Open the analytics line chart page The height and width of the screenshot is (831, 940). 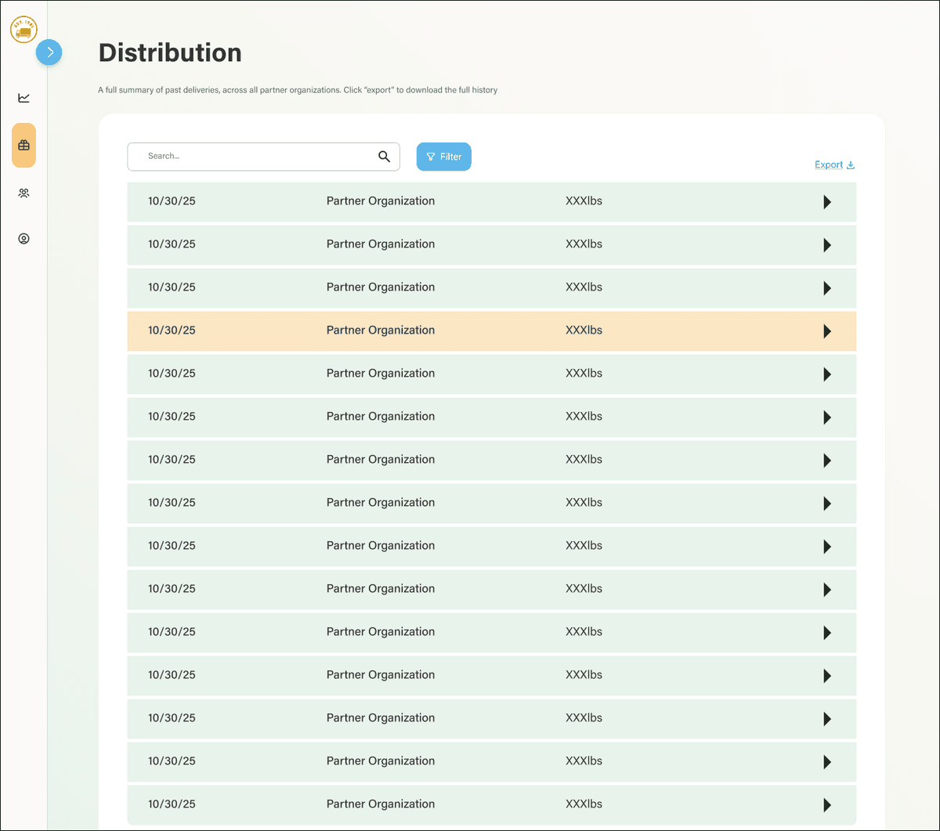(23, 98)
